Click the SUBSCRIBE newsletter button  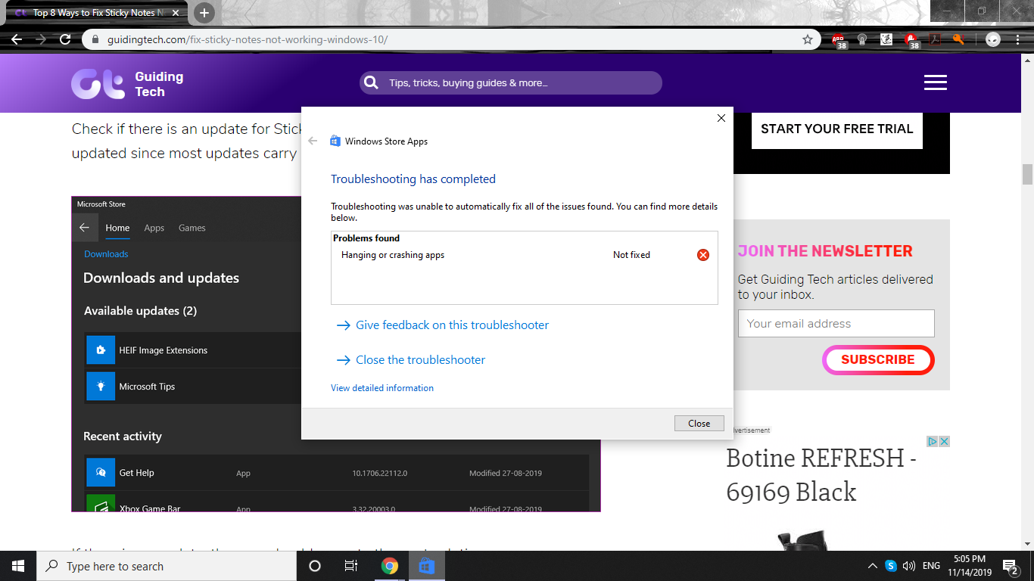878,360
